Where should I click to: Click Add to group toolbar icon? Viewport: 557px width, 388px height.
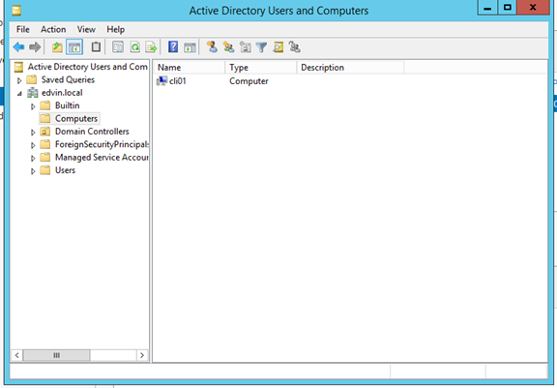click(x=295, y=46)
